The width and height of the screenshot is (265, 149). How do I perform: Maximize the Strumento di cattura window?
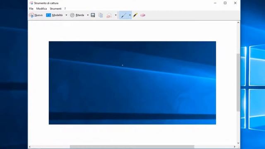point(225,3)
